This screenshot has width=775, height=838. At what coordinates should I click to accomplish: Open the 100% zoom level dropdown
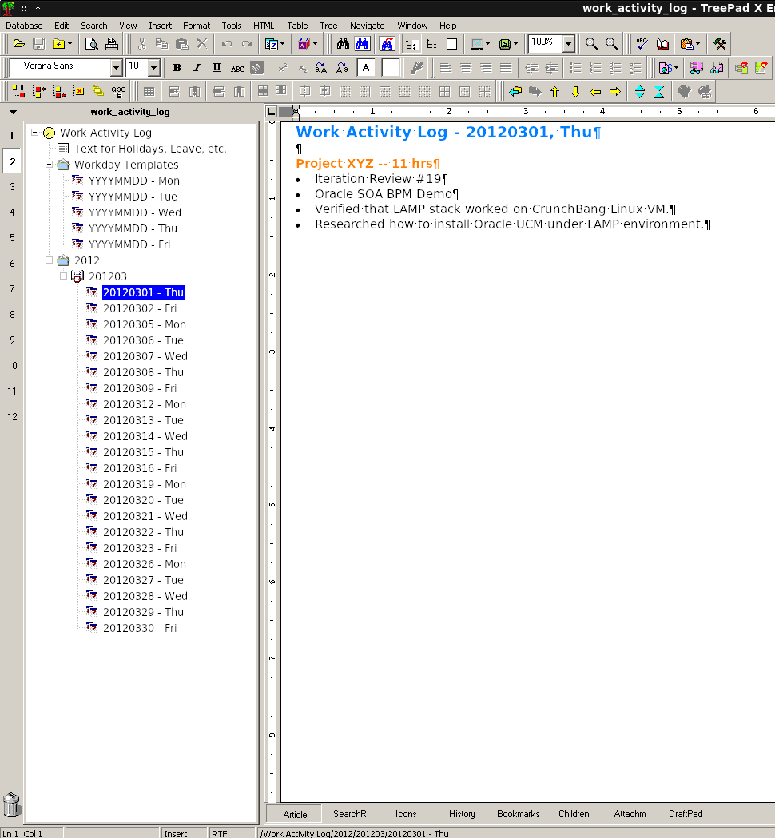[x=569, y=44]
